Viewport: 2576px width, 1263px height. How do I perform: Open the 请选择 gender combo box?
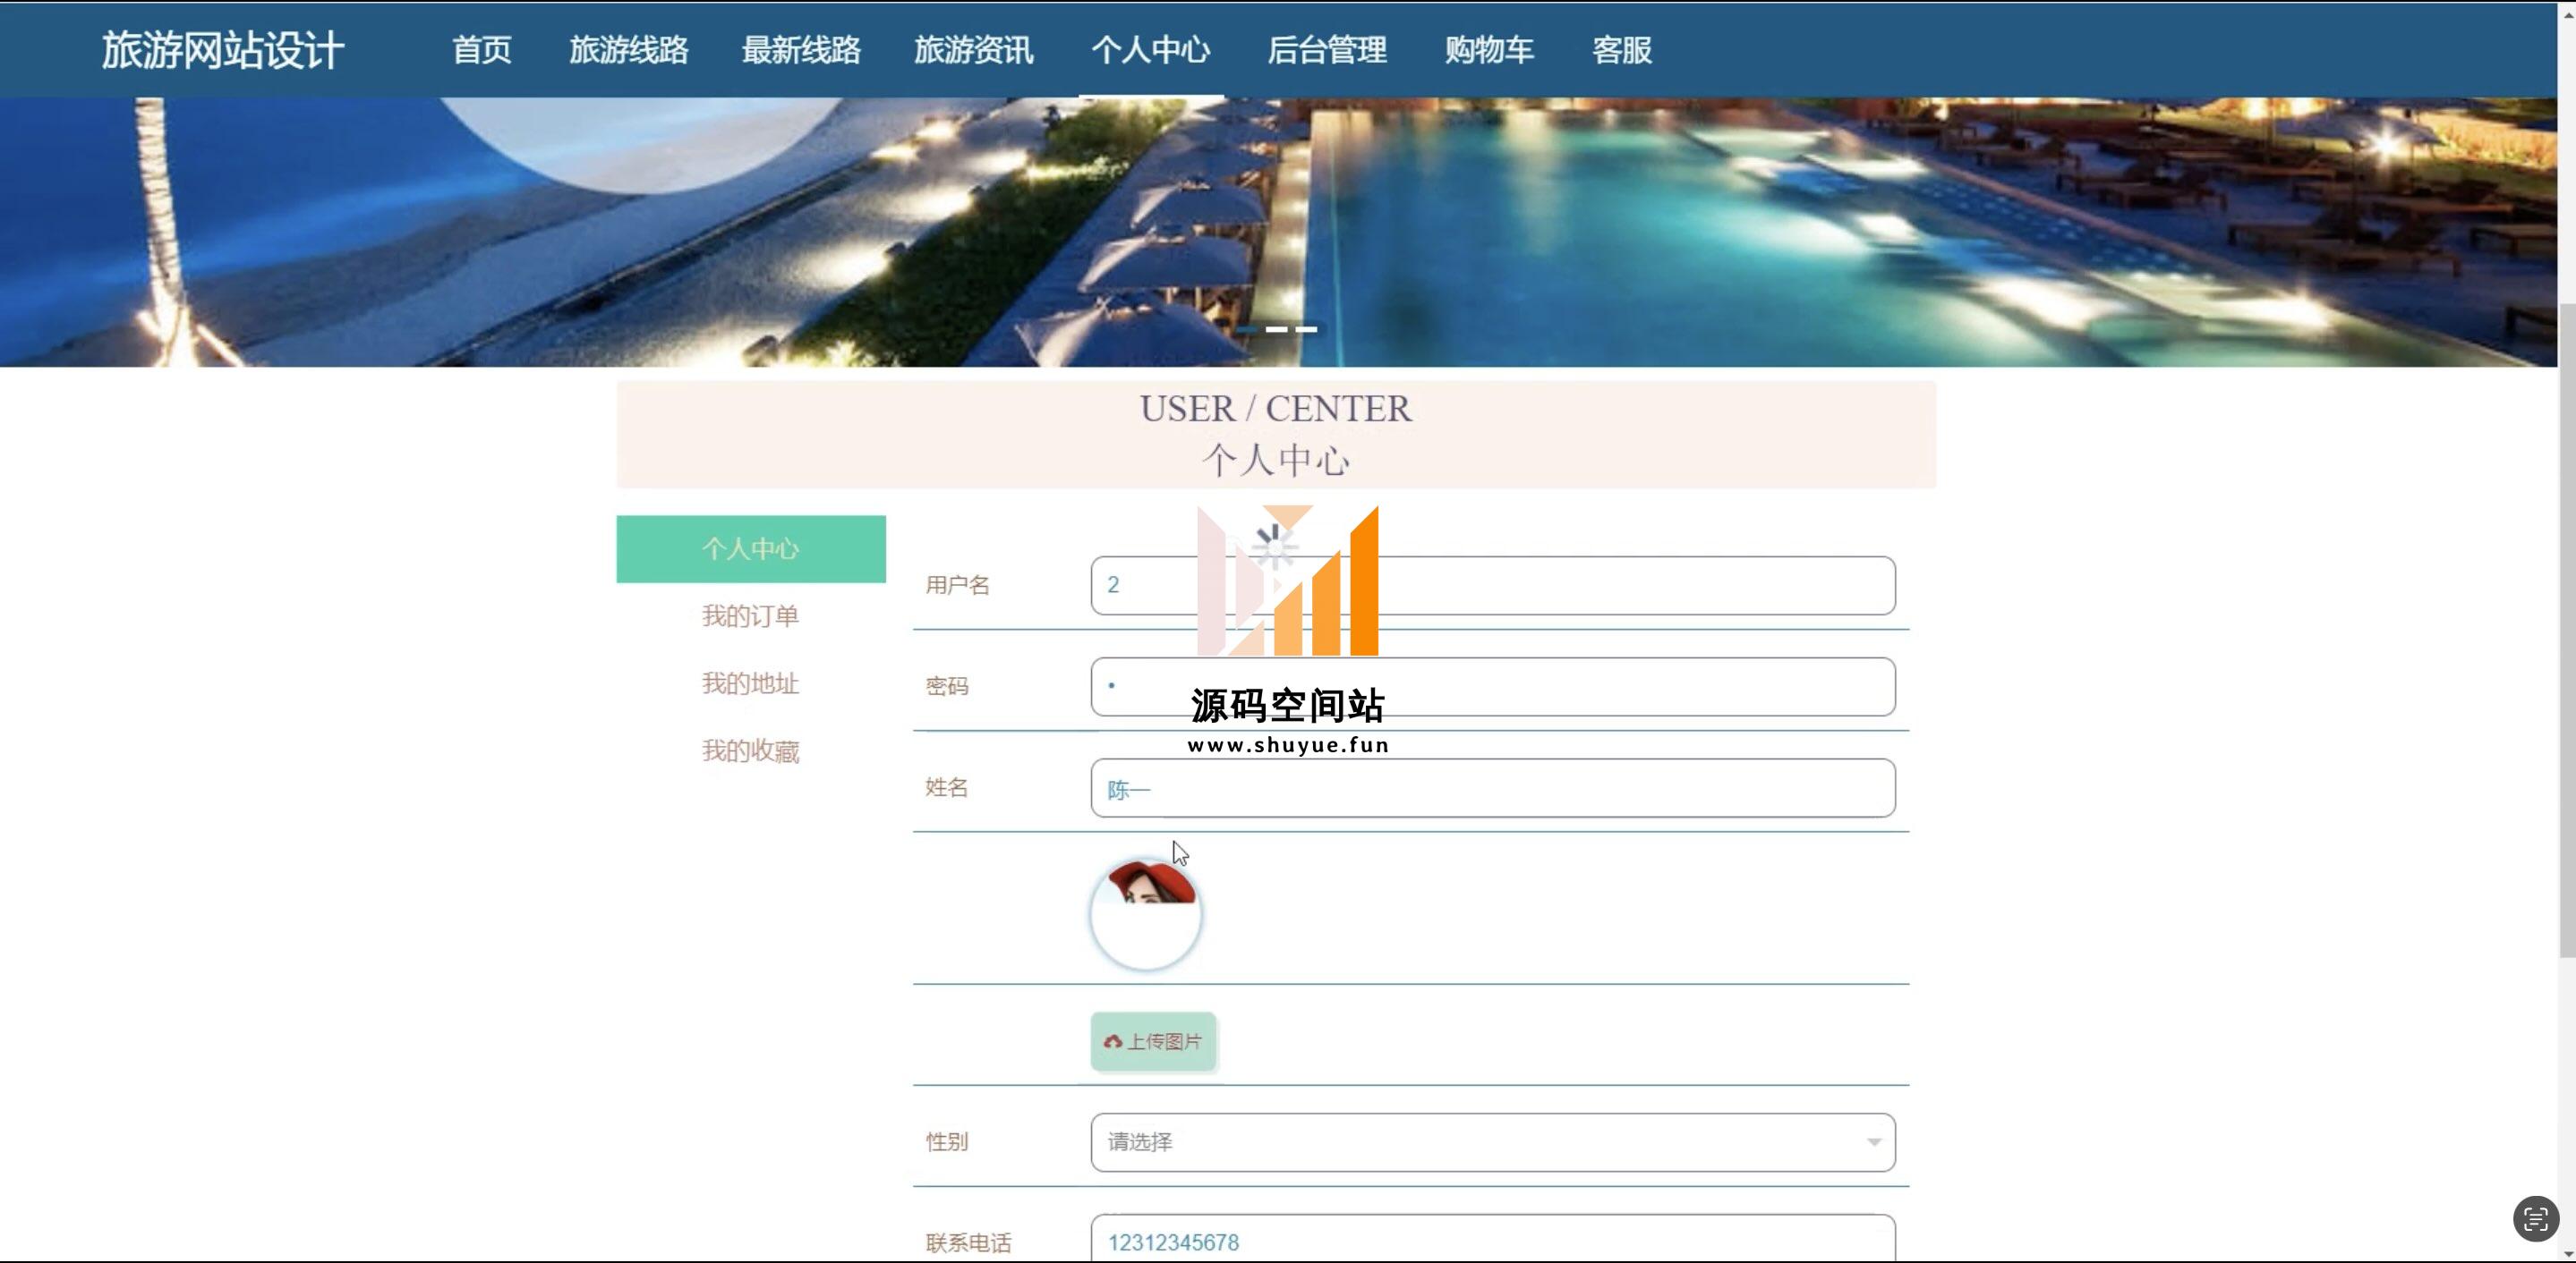coord(1492,1141)
